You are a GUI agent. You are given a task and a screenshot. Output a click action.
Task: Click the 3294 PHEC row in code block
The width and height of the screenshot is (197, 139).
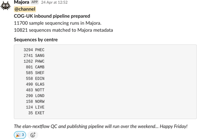tap(34, 50)
